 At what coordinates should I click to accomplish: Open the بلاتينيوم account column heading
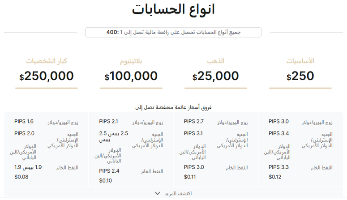coord(130,61)
